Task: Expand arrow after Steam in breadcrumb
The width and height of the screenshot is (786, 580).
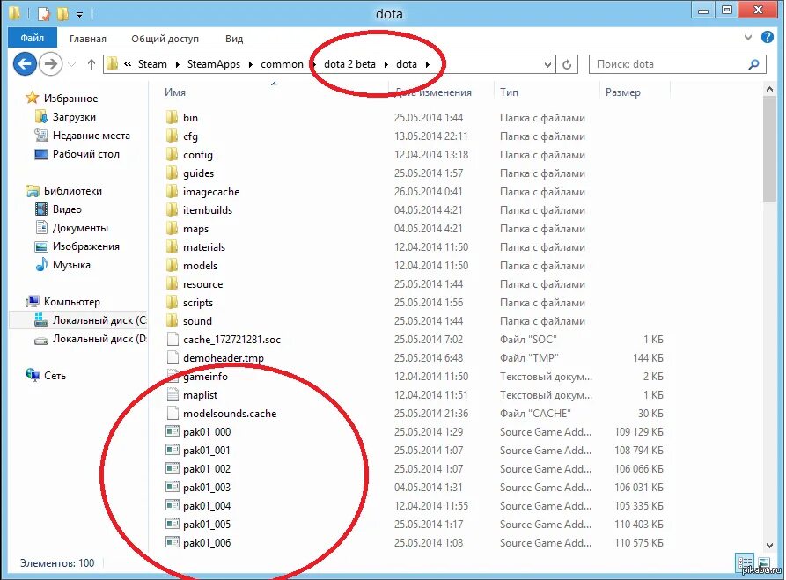Action: 178,64
